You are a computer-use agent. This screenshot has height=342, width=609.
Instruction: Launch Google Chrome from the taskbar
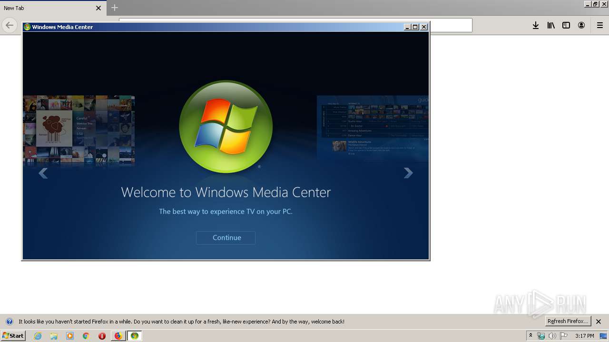pos(86,336)
